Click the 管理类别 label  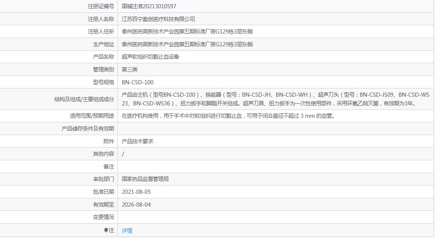[103, 69]
